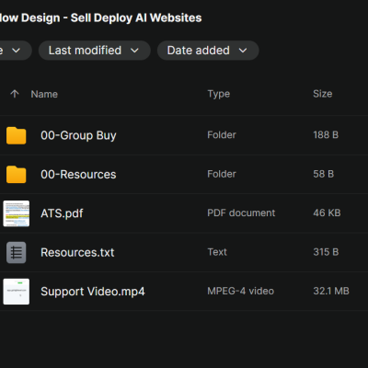
Task: Open the Date added filter dropdown
Action: [x=208, y=51]
